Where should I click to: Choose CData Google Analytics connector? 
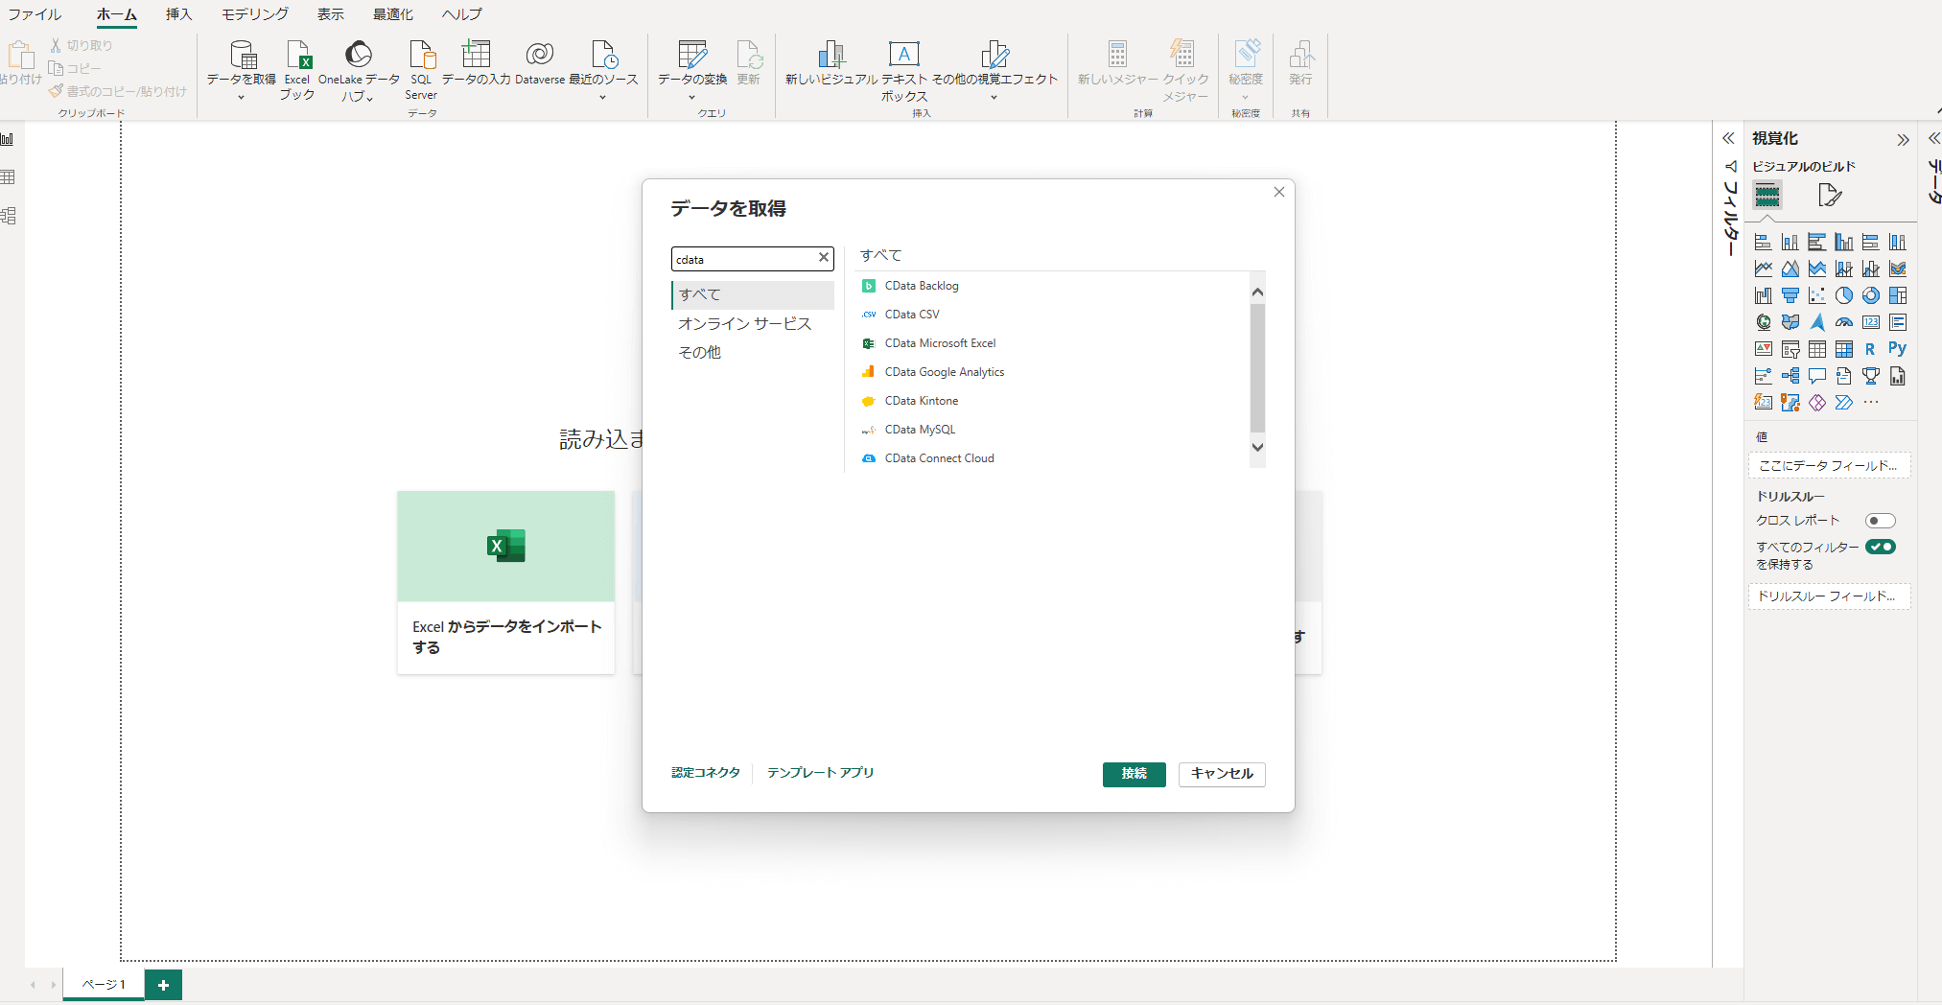coord(944,372)
